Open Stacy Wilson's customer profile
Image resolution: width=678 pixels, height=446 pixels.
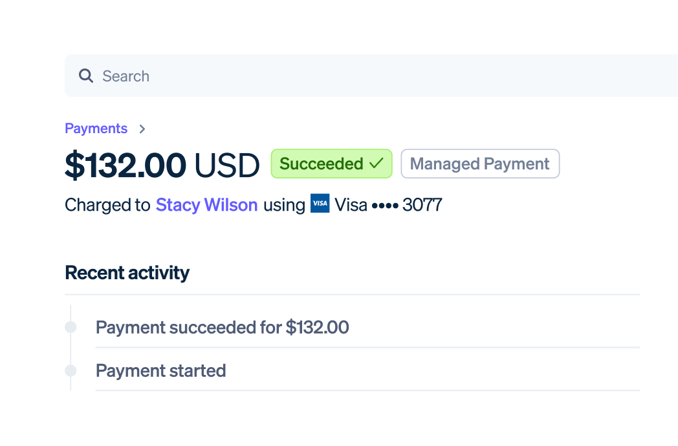(206, 204)
